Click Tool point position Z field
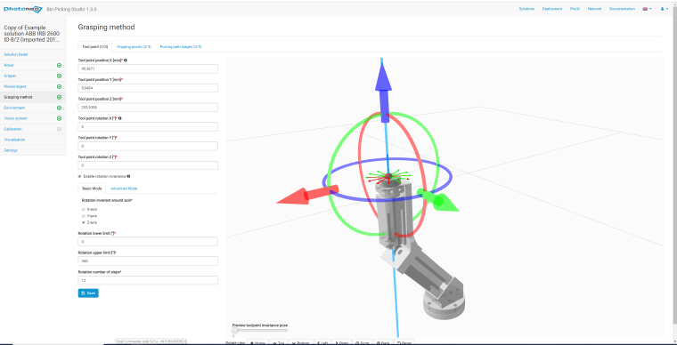677x345 pixels. (148, 108)
